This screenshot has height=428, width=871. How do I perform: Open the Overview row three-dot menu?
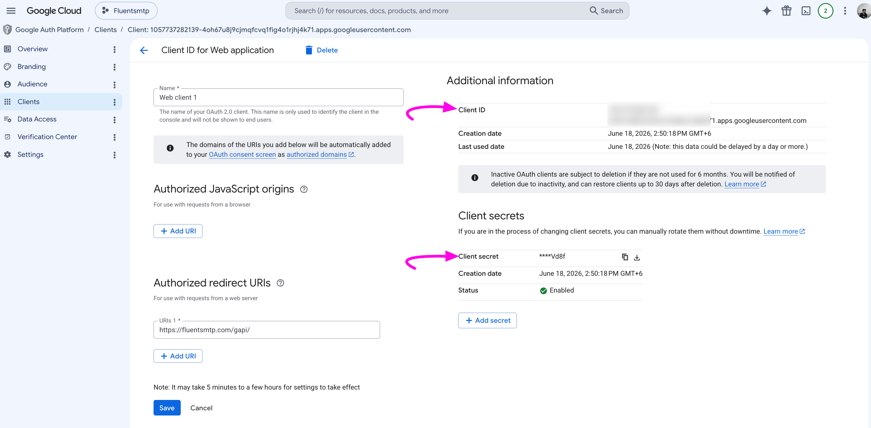[x=114, y=49]
